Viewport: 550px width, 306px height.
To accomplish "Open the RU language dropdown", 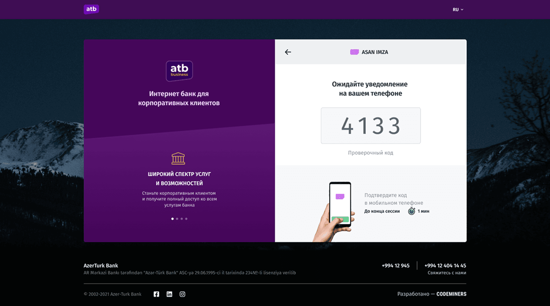I will [458, 9].
